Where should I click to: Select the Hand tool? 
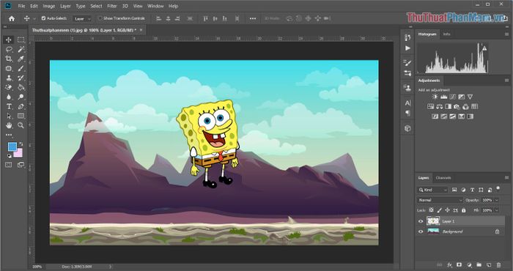click(x=9, y=125)
